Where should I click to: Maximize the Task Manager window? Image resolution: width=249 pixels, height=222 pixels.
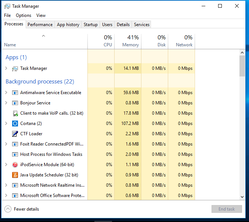tap(220, 6)
